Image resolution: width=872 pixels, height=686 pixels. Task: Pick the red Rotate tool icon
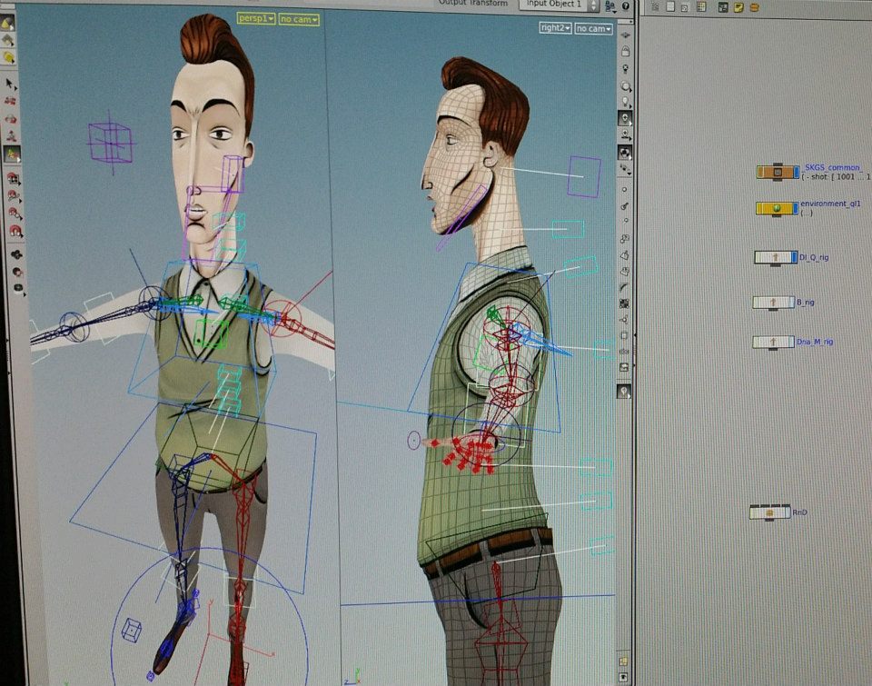click(x=11, y=118)
